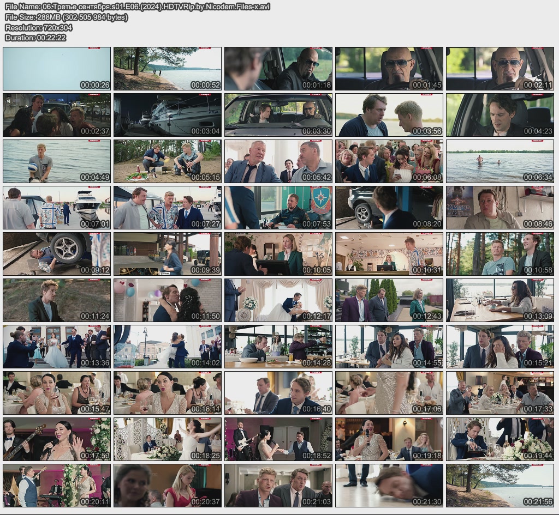Open the volleyball-in-water frame at 00:04:49
This screenshot has width=559, height=515.
point(57,161)
